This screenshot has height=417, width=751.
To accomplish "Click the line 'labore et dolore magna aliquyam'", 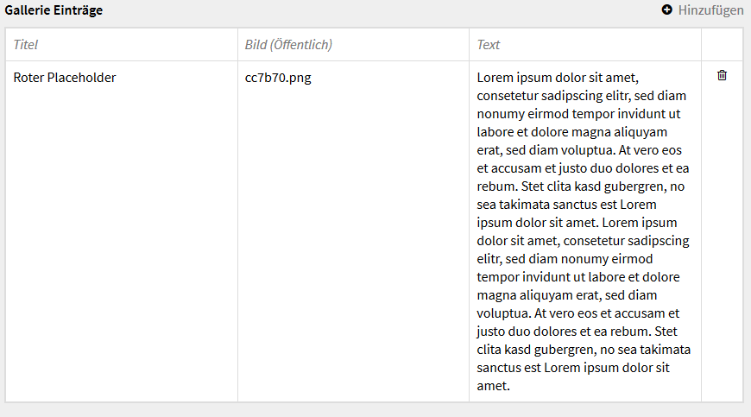I will [571, 132].
